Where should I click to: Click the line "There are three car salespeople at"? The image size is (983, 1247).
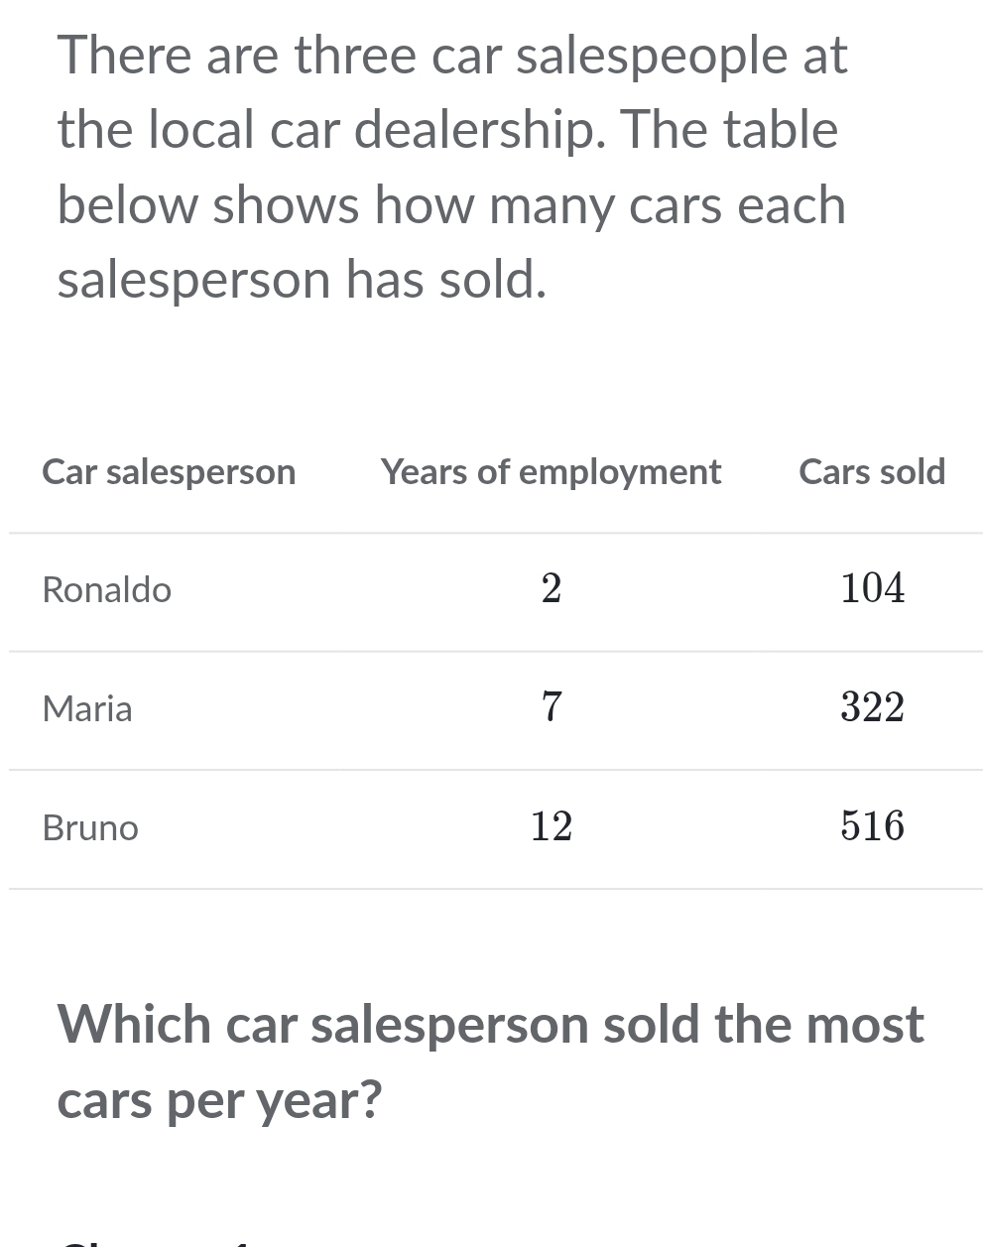pos(452,55)
